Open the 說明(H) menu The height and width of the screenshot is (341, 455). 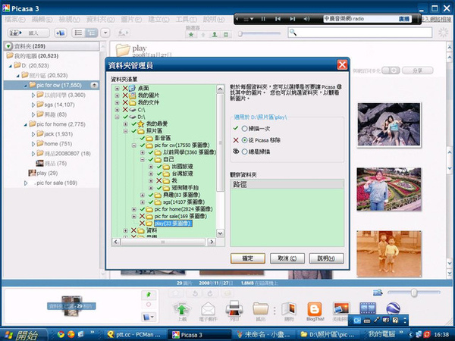point(214,20)
